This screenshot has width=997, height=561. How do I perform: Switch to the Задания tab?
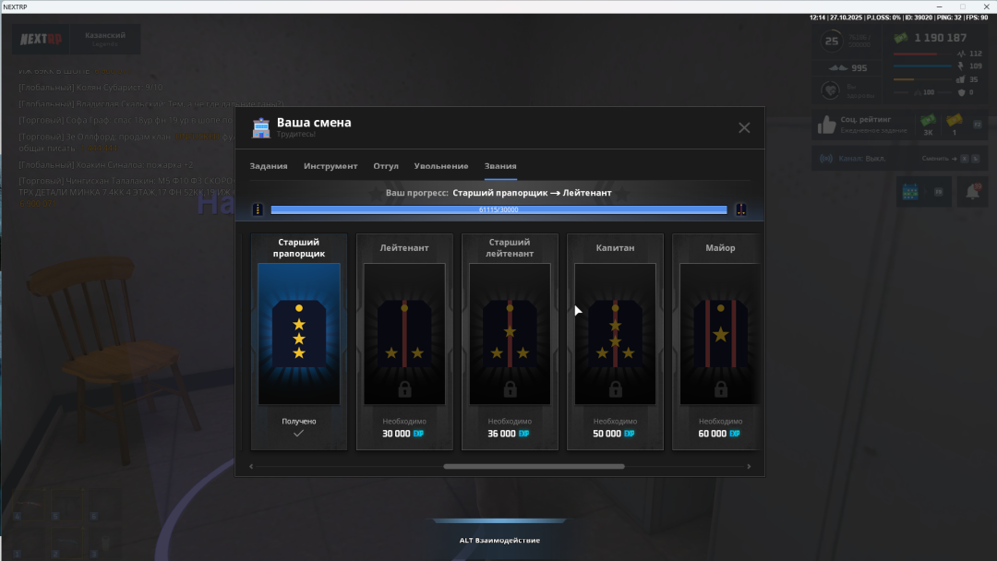pos(269,166)
